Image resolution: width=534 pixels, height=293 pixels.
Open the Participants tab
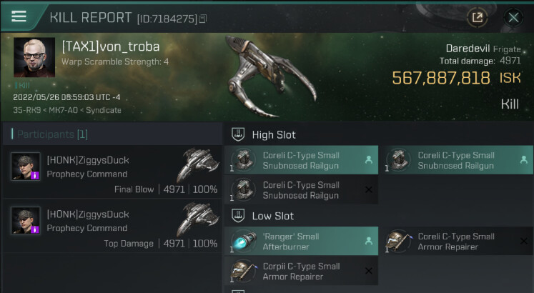point(50,134)
